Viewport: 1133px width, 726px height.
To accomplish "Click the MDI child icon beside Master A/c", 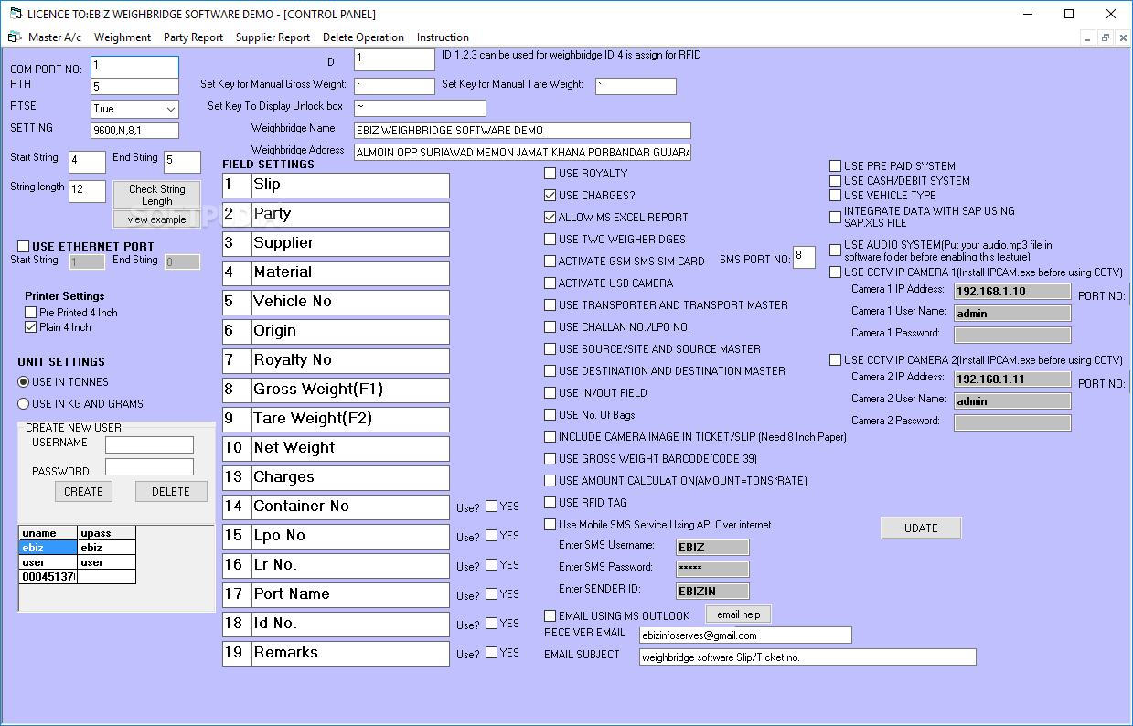I will (x=13, y=37).
